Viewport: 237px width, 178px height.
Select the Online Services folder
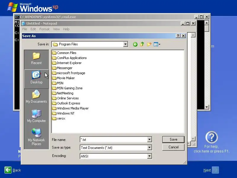65,98
